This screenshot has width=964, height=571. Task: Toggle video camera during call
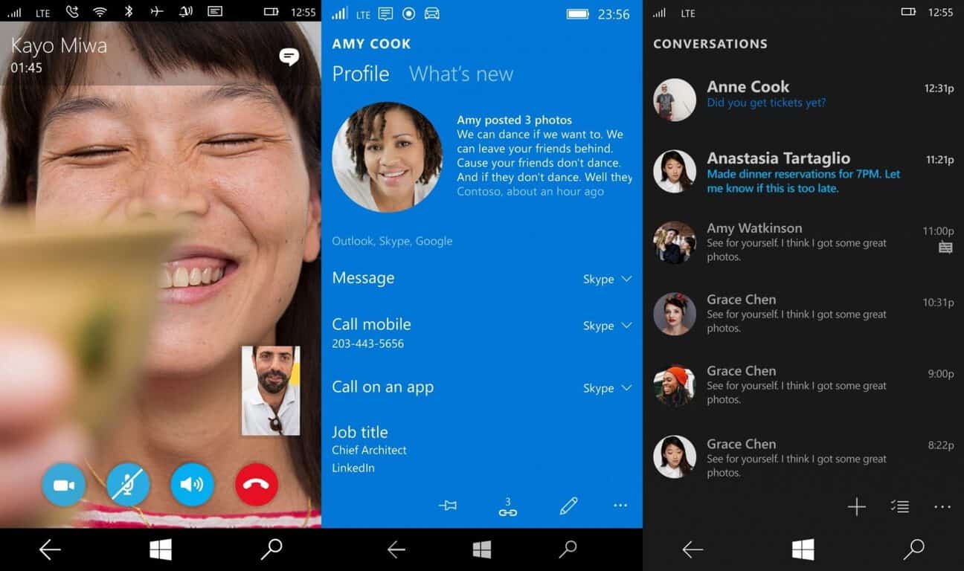(64, 485)
